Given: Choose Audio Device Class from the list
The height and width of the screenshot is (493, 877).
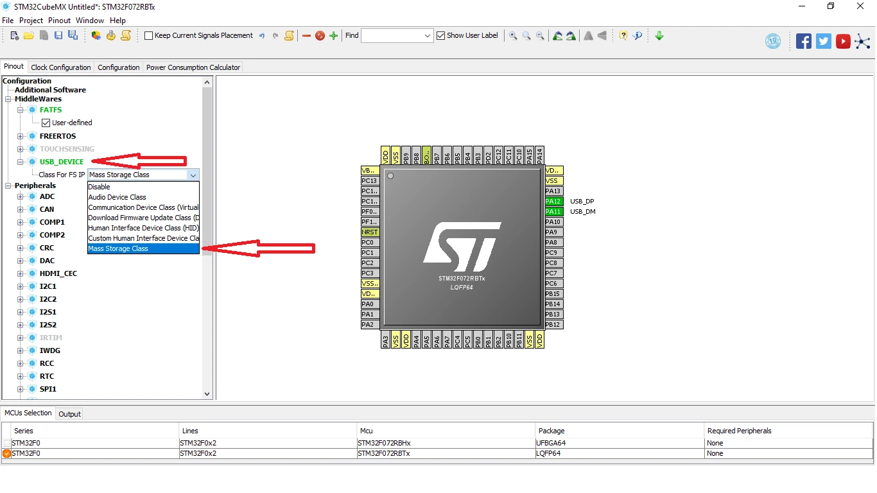Looking at the screenshot, I should tap(143, 197).
